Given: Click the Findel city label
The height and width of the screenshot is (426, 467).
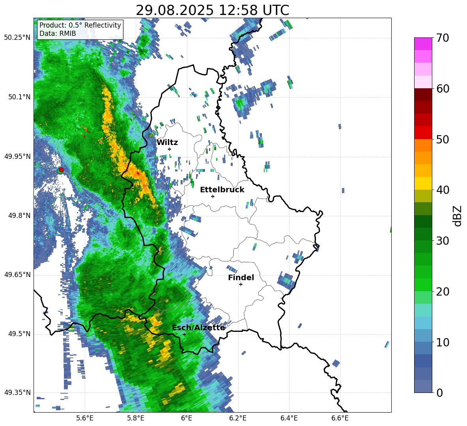Looking at the screenshot, I should 241,277.
